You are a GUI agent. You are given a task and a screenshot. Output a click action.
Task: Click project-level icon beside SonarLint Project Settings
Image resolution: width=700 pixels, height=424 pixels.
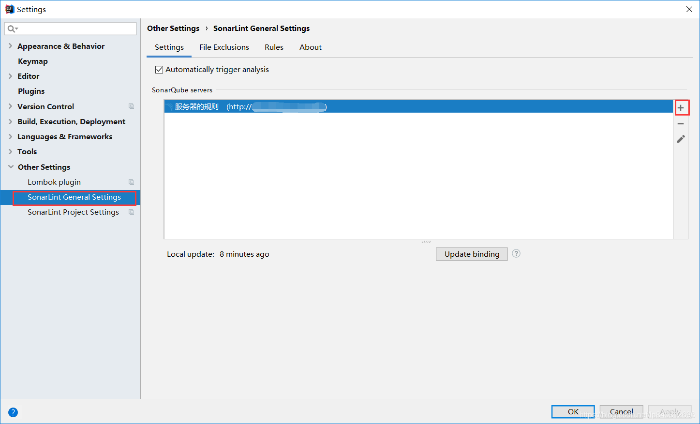[131, 212]
